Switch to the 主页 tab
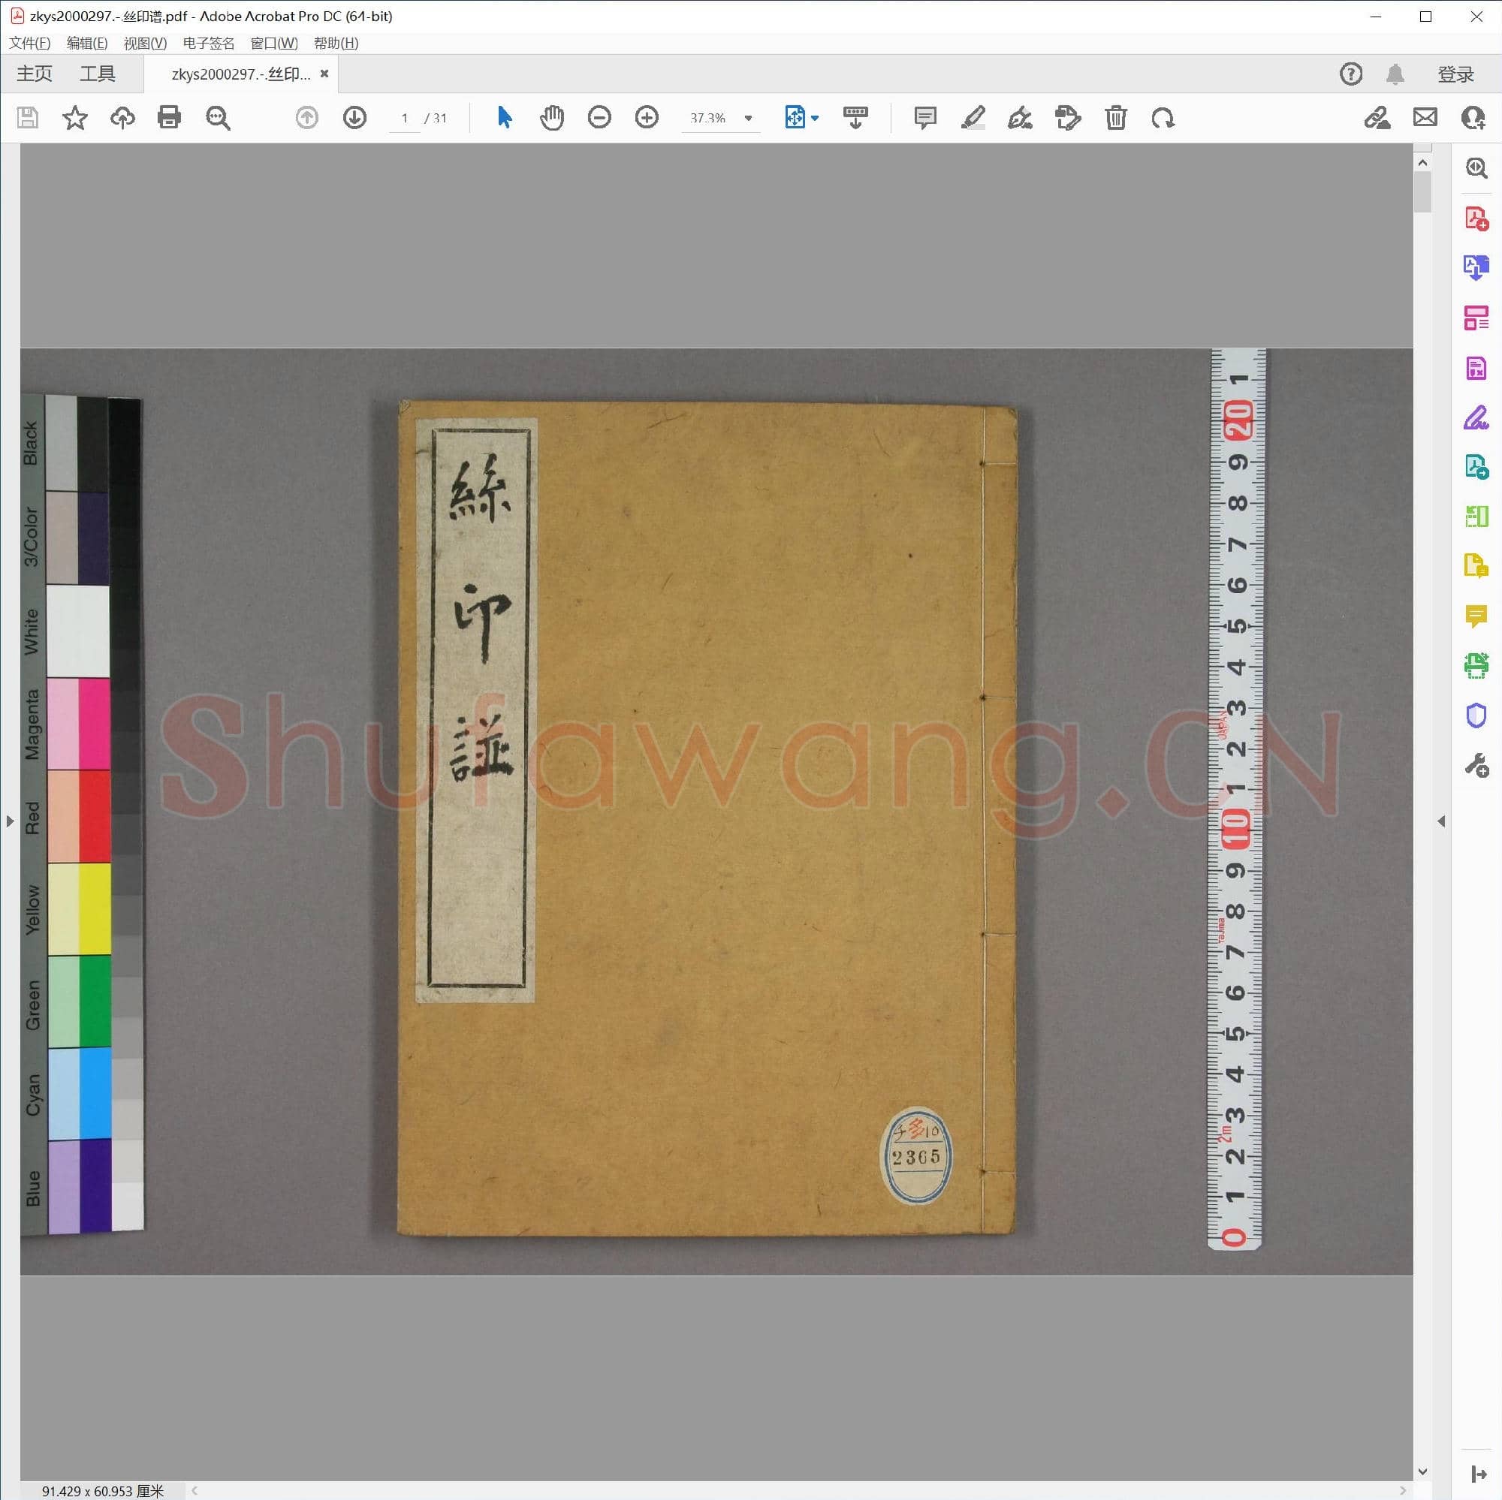Viewport: 1502px width, 1500px height. [34, 73]
